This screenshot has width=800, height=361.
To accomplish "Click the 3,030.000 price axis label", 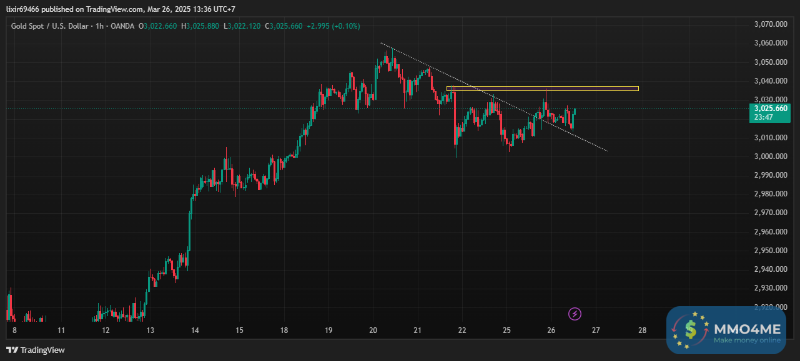I will [770, 100].
